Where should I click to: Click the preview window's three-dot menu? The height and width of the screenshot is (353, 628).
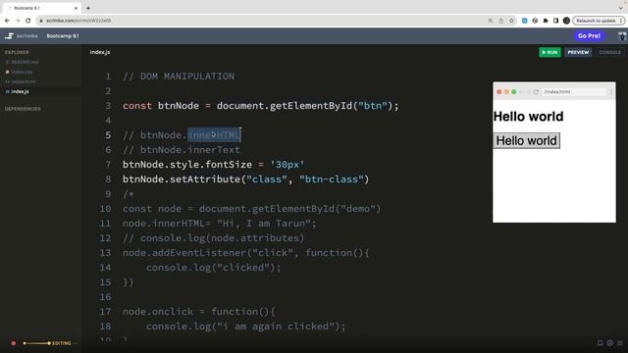click(x=611, y=92)
